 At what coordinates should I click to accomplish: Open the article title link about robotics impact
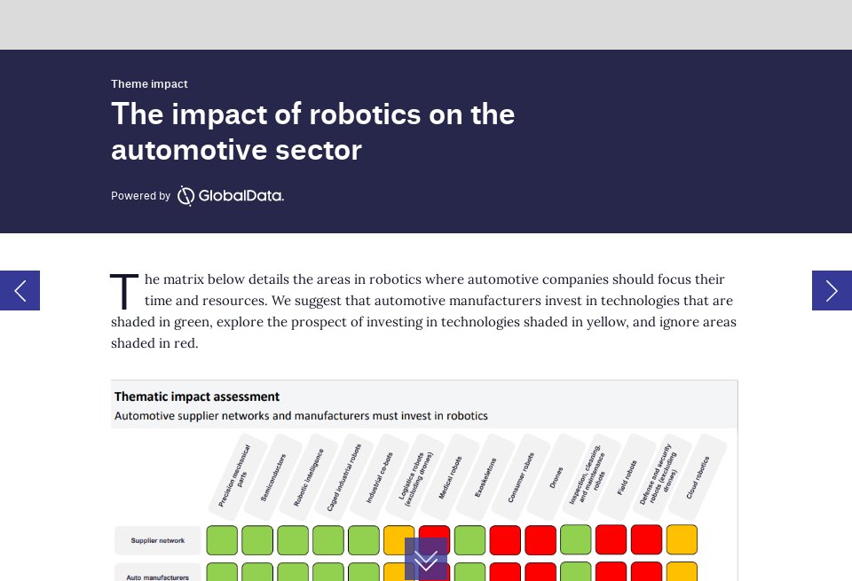pos(312,131)
